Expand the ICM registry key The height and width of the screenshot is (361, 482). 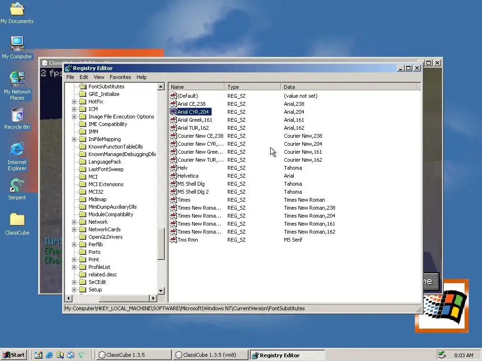coord(74,109)
